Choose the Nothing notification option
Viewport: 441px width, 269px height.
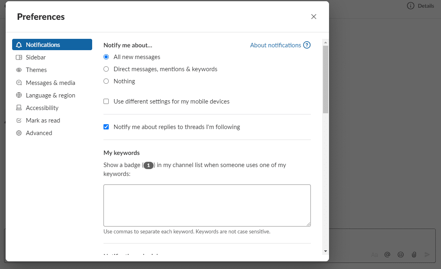[x=106, y=81]
